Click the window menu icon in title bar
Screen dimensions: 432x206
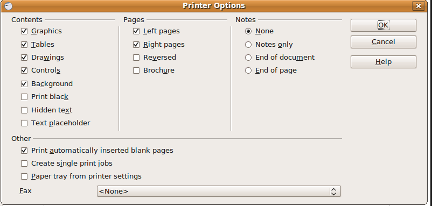(x=9, y=6)
